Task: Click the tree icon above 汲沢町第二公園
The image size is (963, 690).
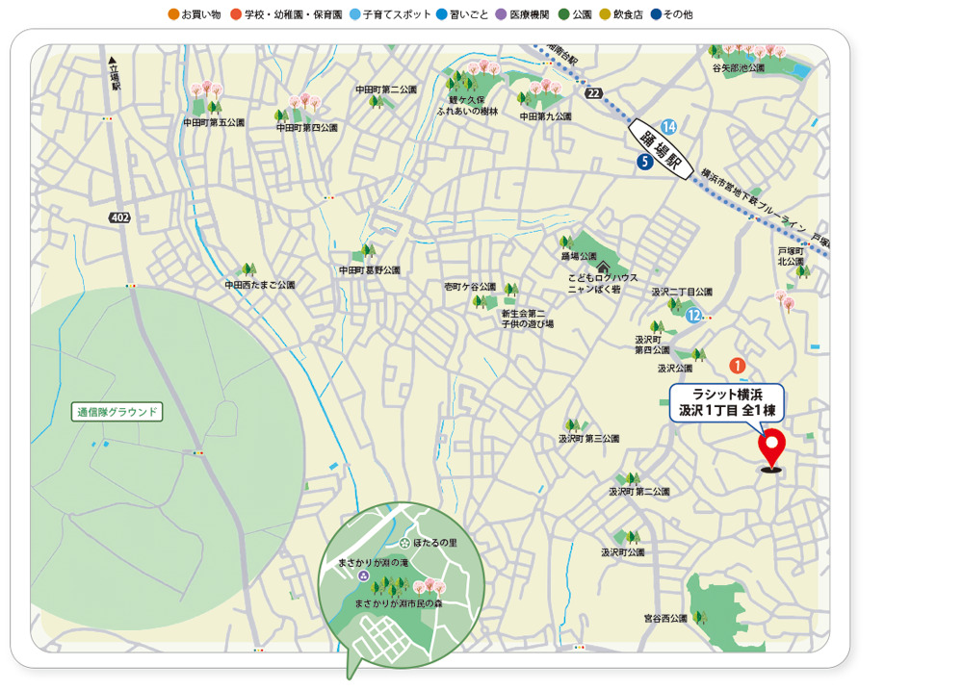Action: click(632, 479)
